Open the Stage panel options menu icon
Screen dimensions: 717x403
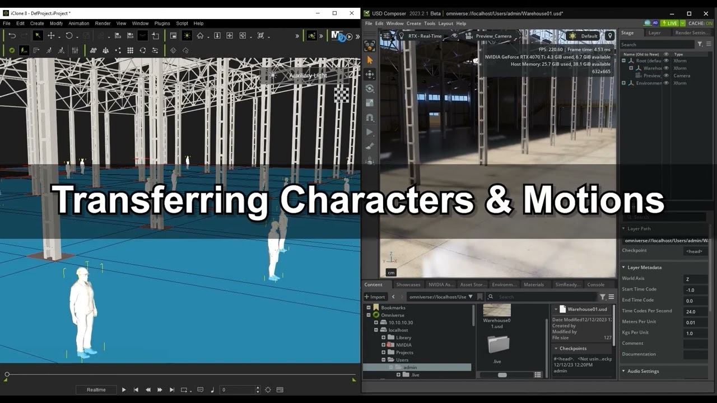[708, 44]
